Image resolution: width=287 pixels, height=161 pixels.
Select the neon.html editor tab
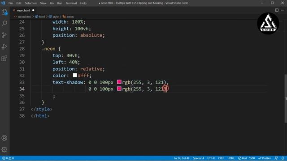(x=23, y=10)
